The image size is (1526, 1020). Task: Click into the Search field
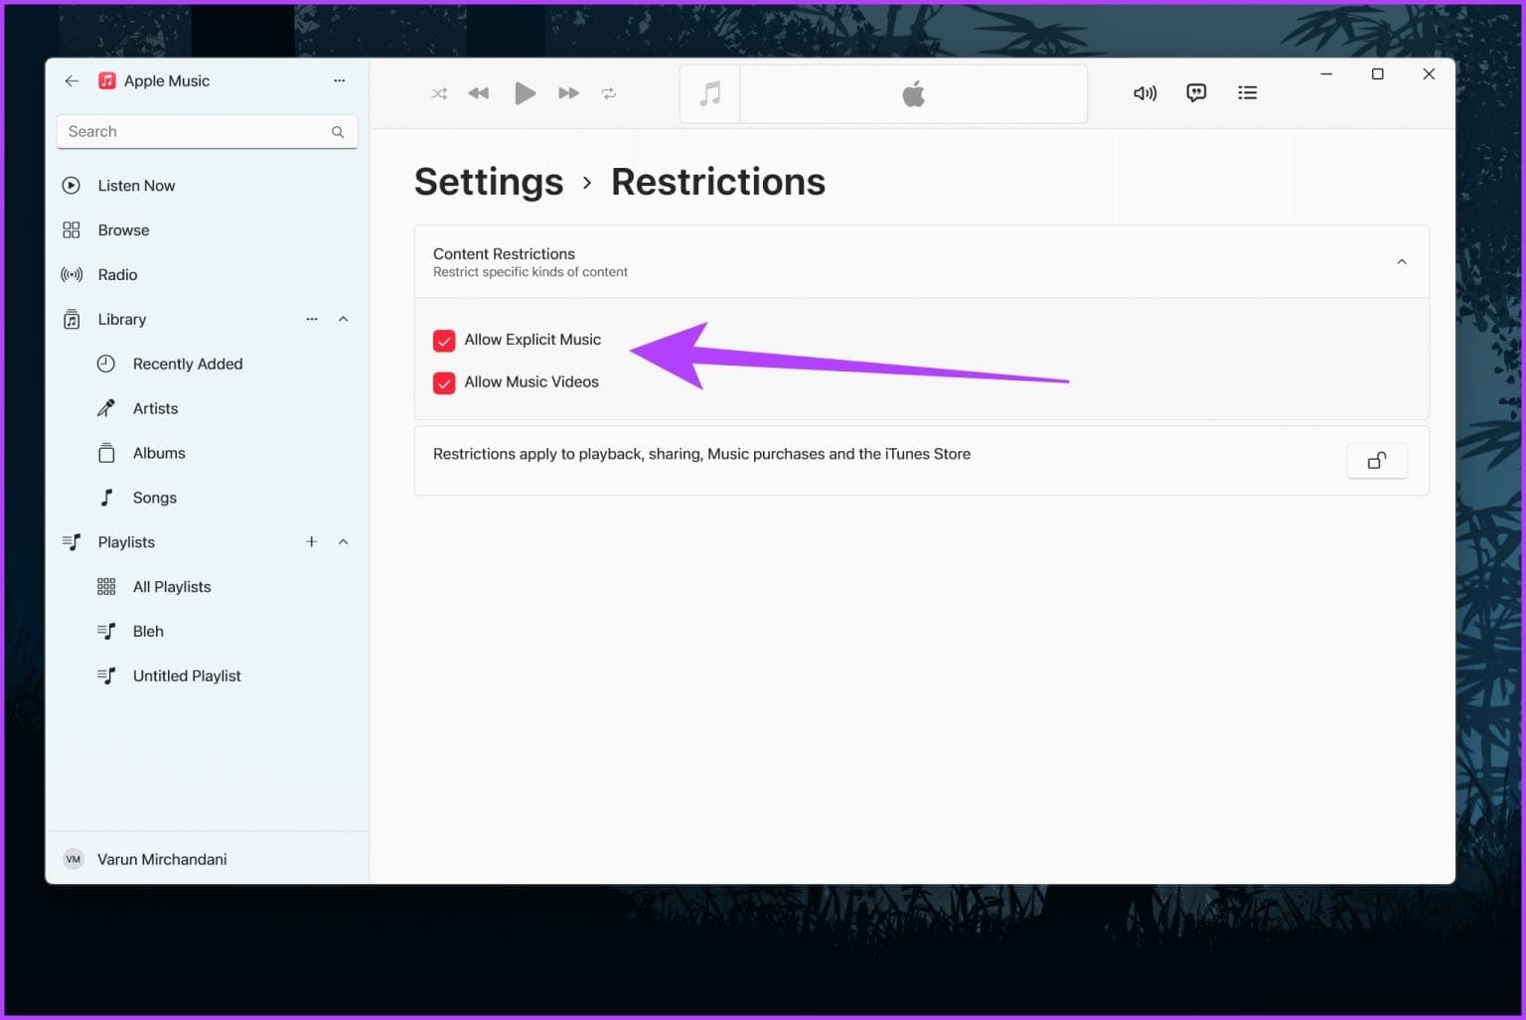click(x=207, y=132)
